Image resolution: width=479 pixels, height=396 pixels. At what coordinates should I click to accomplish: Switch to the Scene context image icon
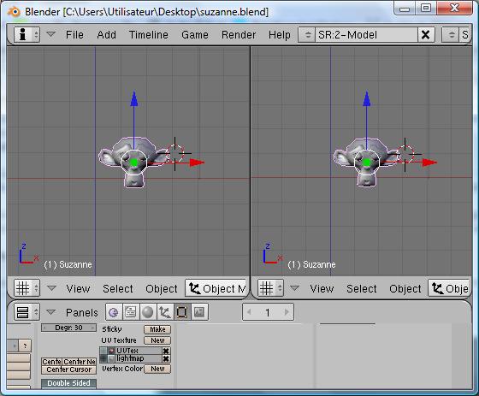[199, 312]
